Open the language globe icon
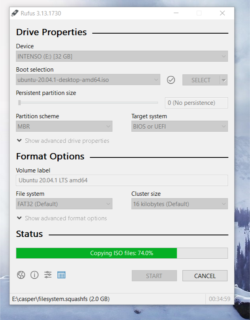The image size is (250, 320). click(x=21, y=275)
